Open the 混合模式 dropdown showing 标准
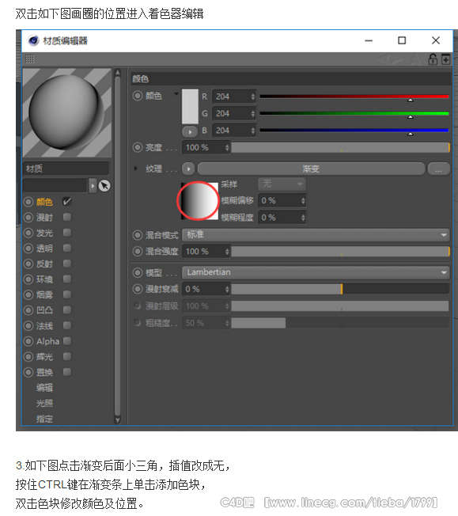Viewport: 458px width, 516px height. 316,234
